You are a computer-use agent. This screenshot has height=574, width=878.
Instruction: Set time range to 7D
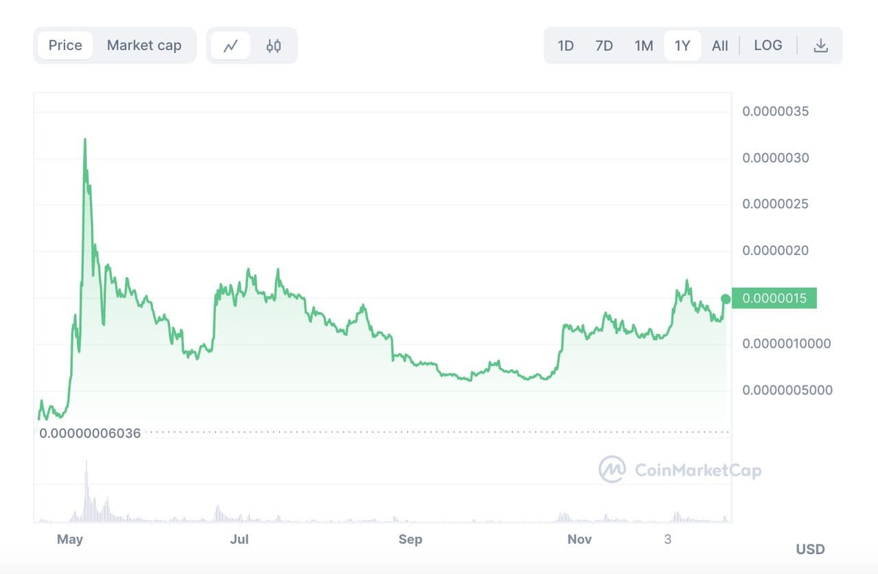[604, 46]
